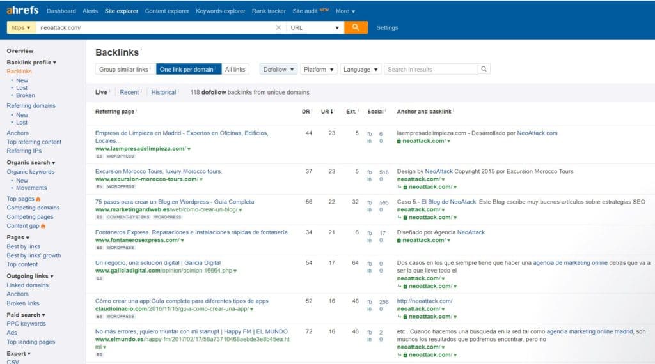Viewport: 655px width, 364px height.
Task: Open Alerts in top navigation
Action: [90, 11]
